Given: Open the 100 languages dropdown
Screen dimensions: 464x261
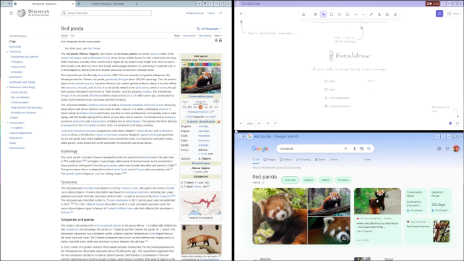Looking at the screenshot, I should (x=209, y=28).
